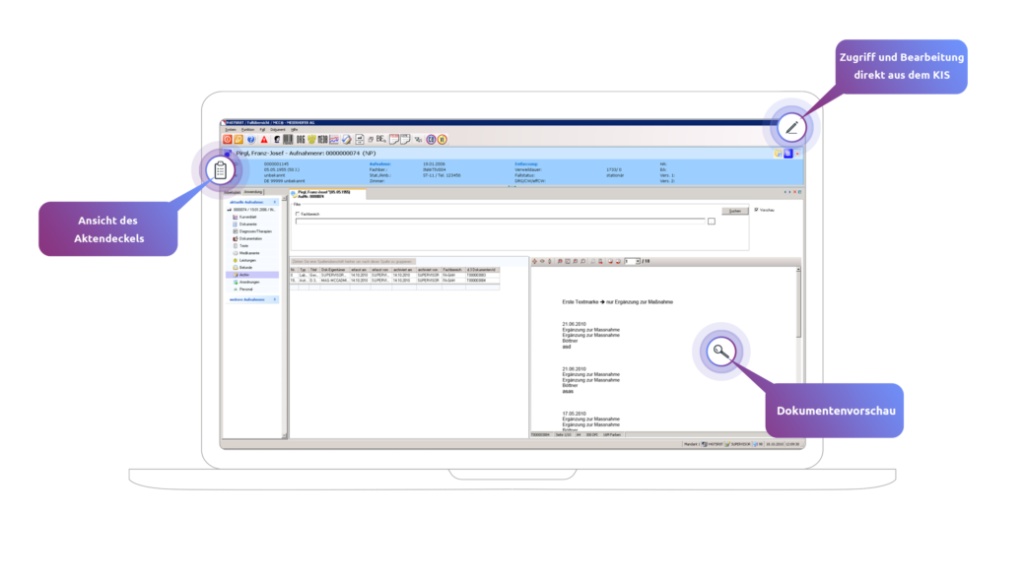Toggle the Vorschau checkbox

[756, 210]
